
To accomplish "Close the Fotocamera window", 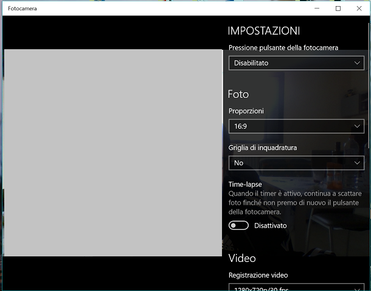I will pos(359,9).
